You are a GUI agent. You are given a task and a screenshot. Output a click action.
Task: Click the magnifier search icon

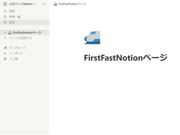tap(5, 11)
